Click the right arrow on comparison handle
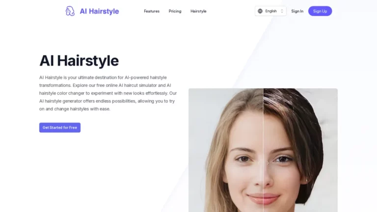This screenshot has width=377, height=212. pos(268,163)
